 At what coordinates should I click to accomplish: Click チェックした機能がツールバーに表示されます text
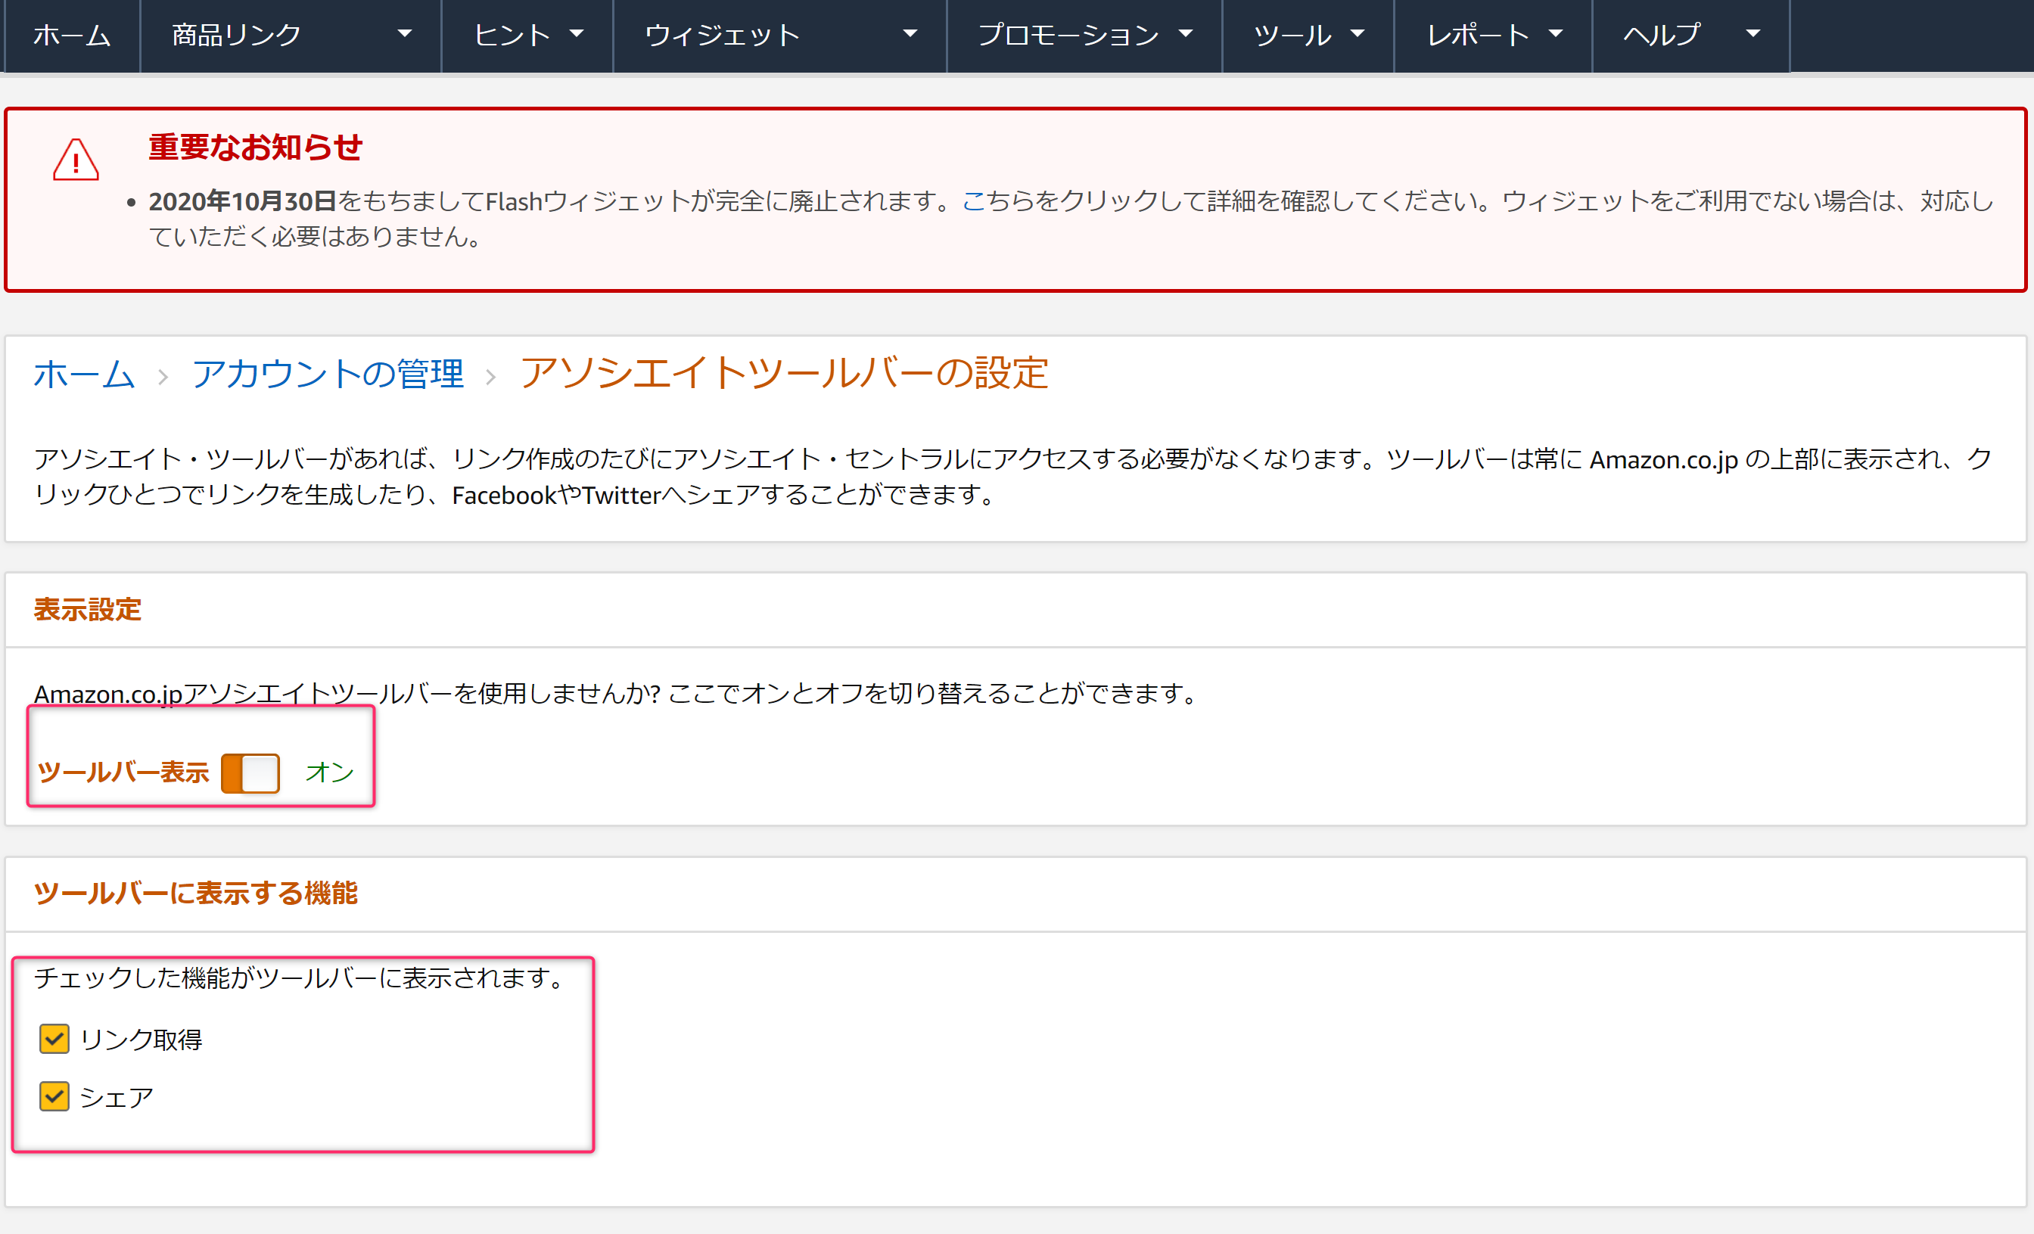point(301,978)
